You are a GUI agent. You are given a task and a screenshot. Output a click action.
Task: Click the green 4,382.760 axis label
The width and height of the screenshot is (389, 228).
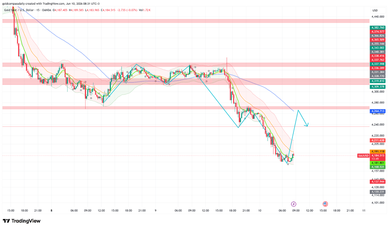tap(377, 28)
